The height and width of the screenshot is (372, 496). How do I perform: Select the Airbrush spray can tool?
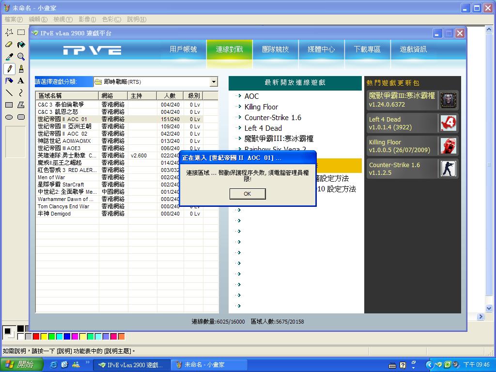[9, 81]
